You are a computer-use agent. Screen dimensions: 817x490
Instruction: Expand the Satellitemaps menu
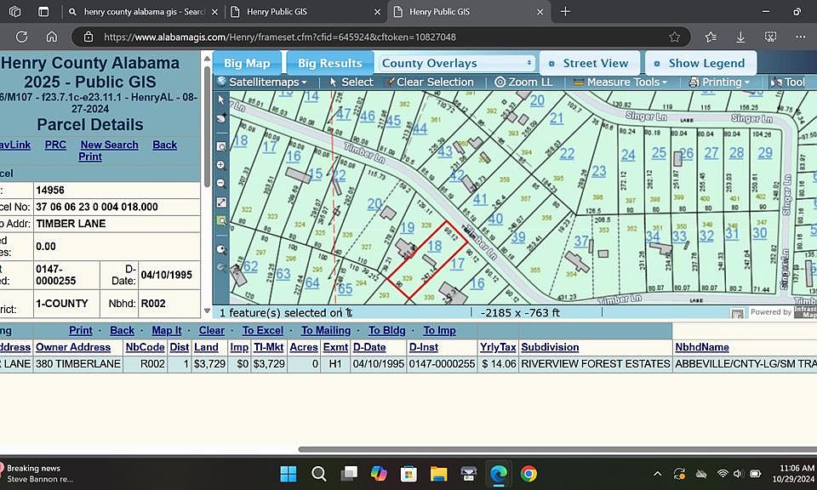(x=264, y=82)
